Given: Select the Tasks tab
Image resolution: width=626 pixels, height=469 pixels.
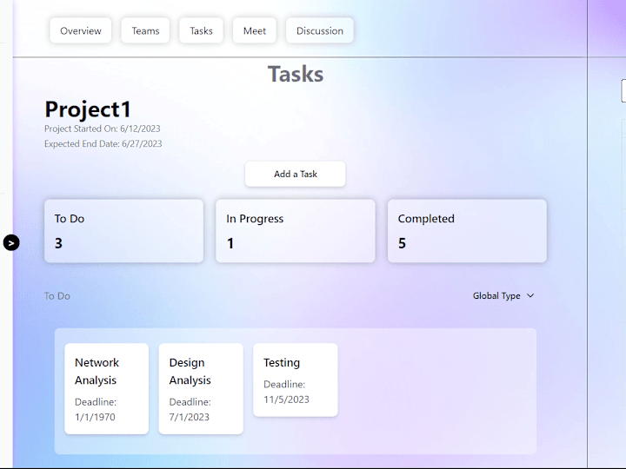Looking at the screenshot, I should tap(201, 30).
